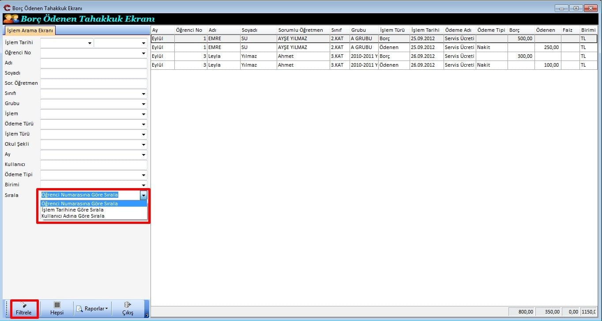Expand the Öğrenci No dropdown

coord(143,53)
